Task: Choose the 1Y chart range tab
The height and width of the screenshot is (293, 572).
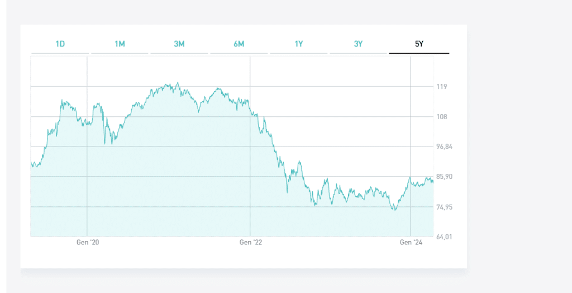Action: click(299, 44)
